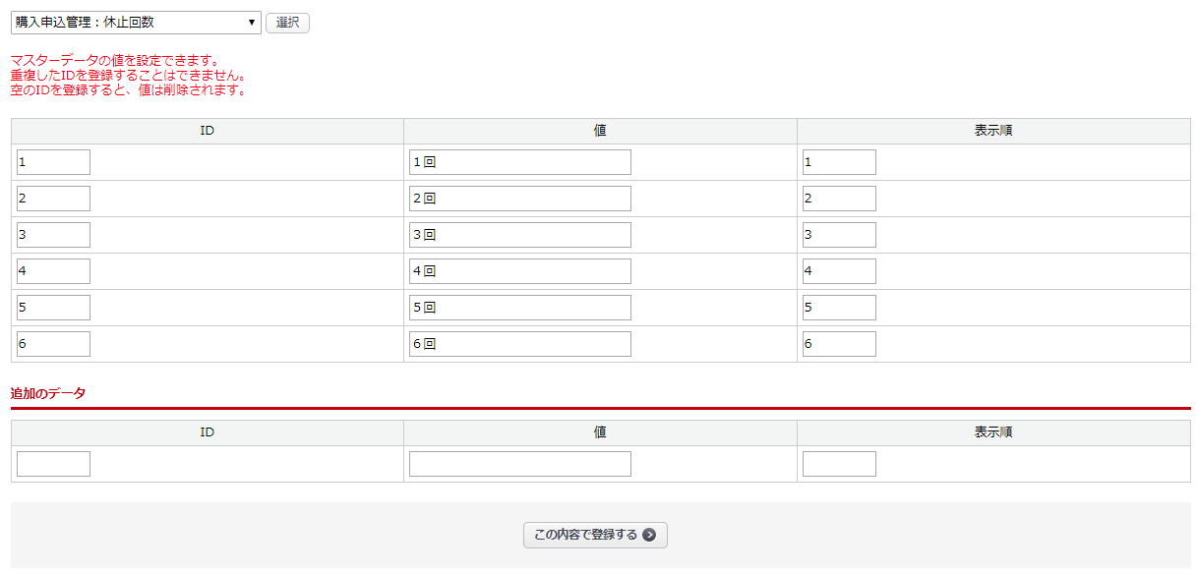This screenshot has height=574, width=1198.
Task: Click the value field containing 2回
Action: [519, 199]
